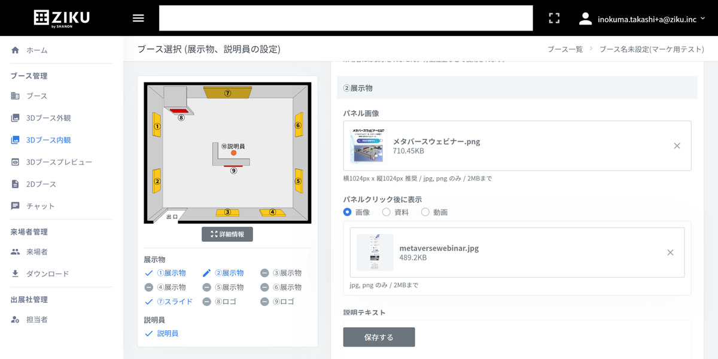This screenshot has width=718, height=359.
Task: Click the fullscreen icon beside the search bar
Action: pyautogui.click(x=554, y=18)
